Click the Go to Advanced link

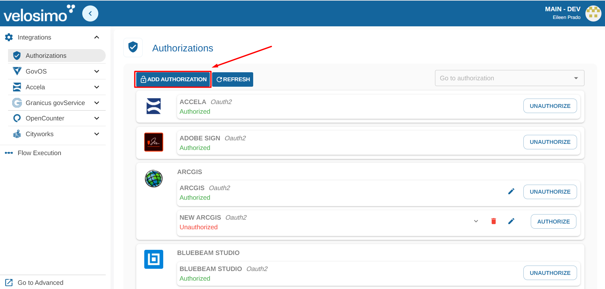[40, 283]
